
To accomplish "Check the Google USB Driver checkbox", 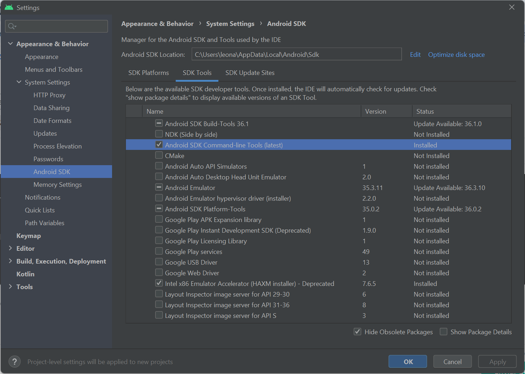I will point(159,261).
